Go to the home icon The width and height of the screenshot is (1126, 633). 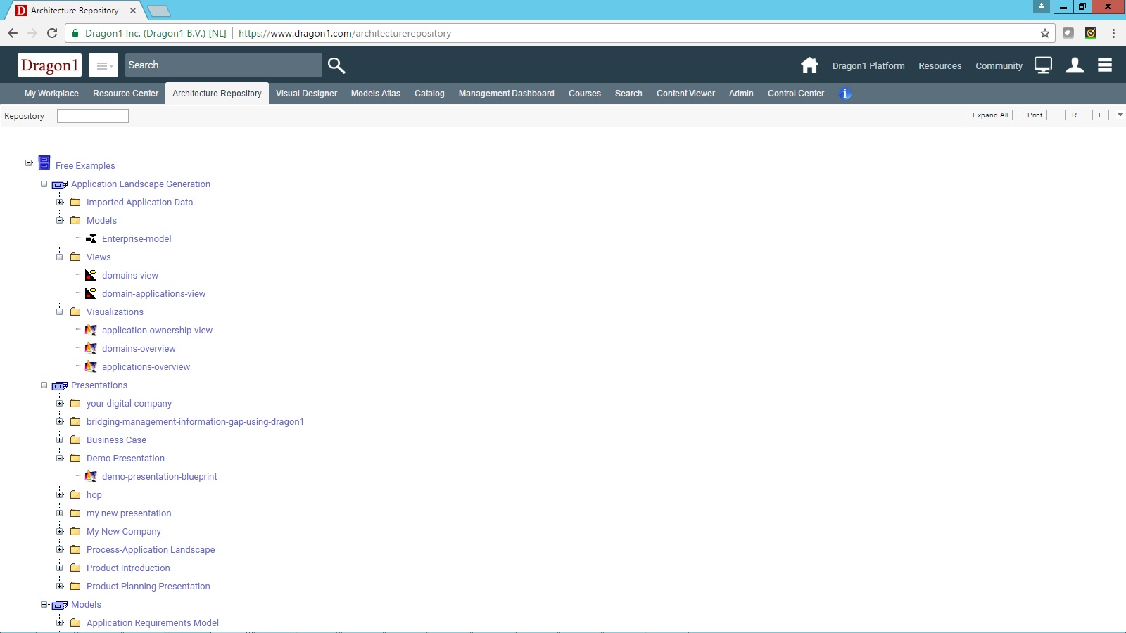click(809, 65)
